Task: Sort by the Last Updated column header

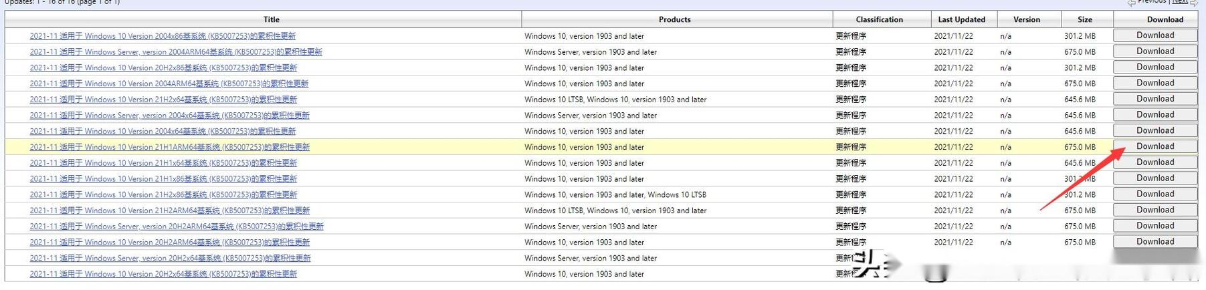Action: pos(961,19)
